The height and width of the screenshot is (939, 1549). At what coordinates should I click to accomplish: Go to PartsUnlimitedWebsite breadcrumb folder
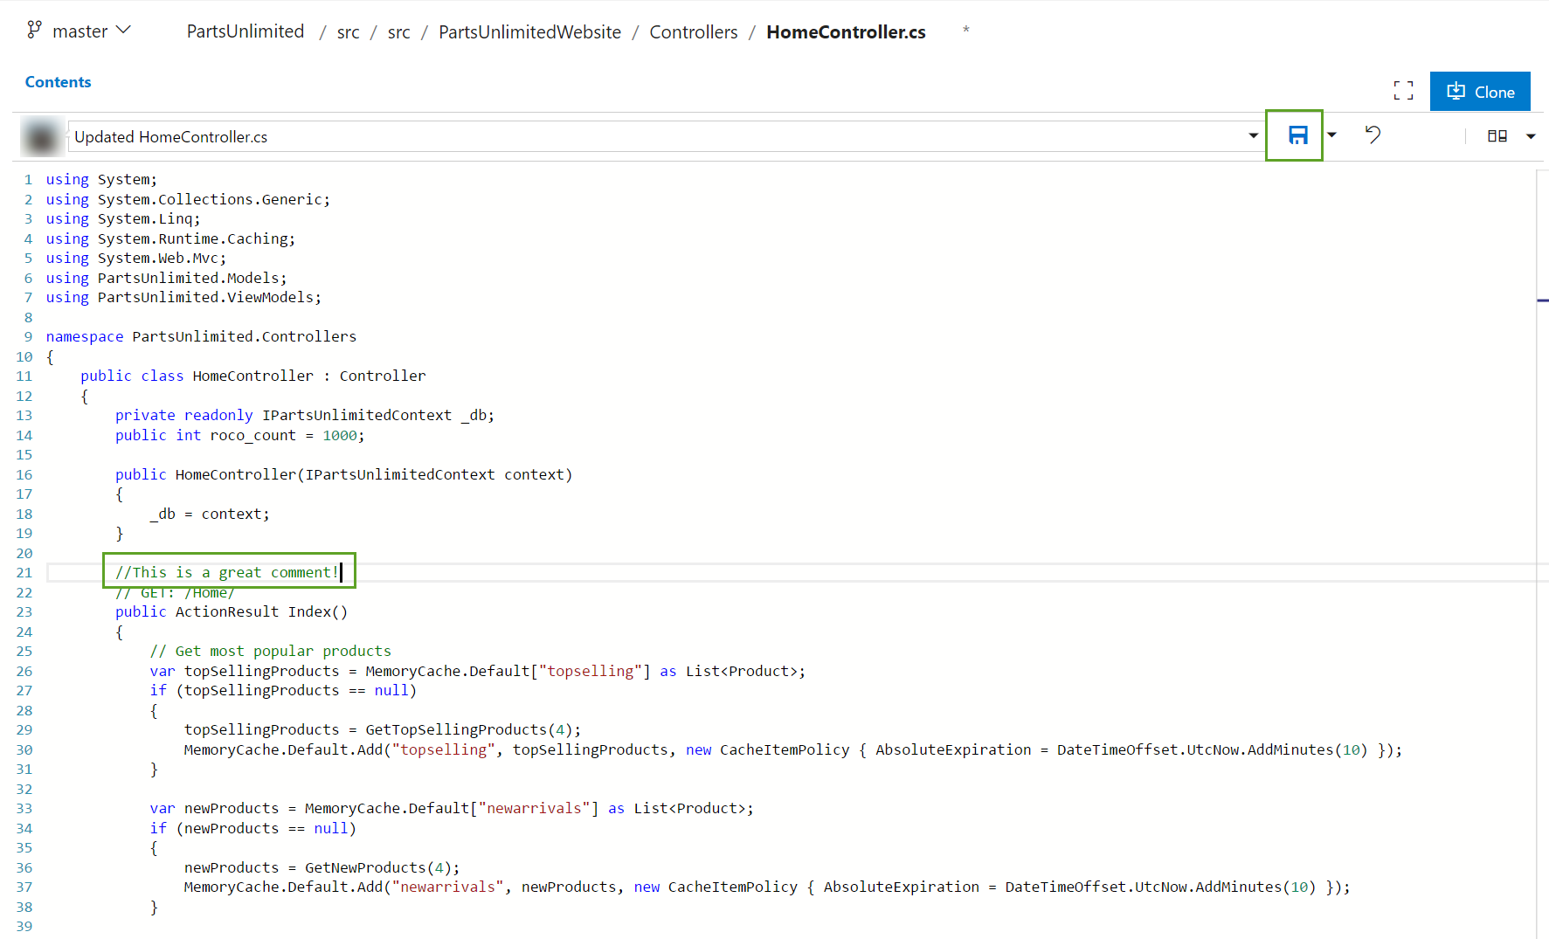click(529, 32)
